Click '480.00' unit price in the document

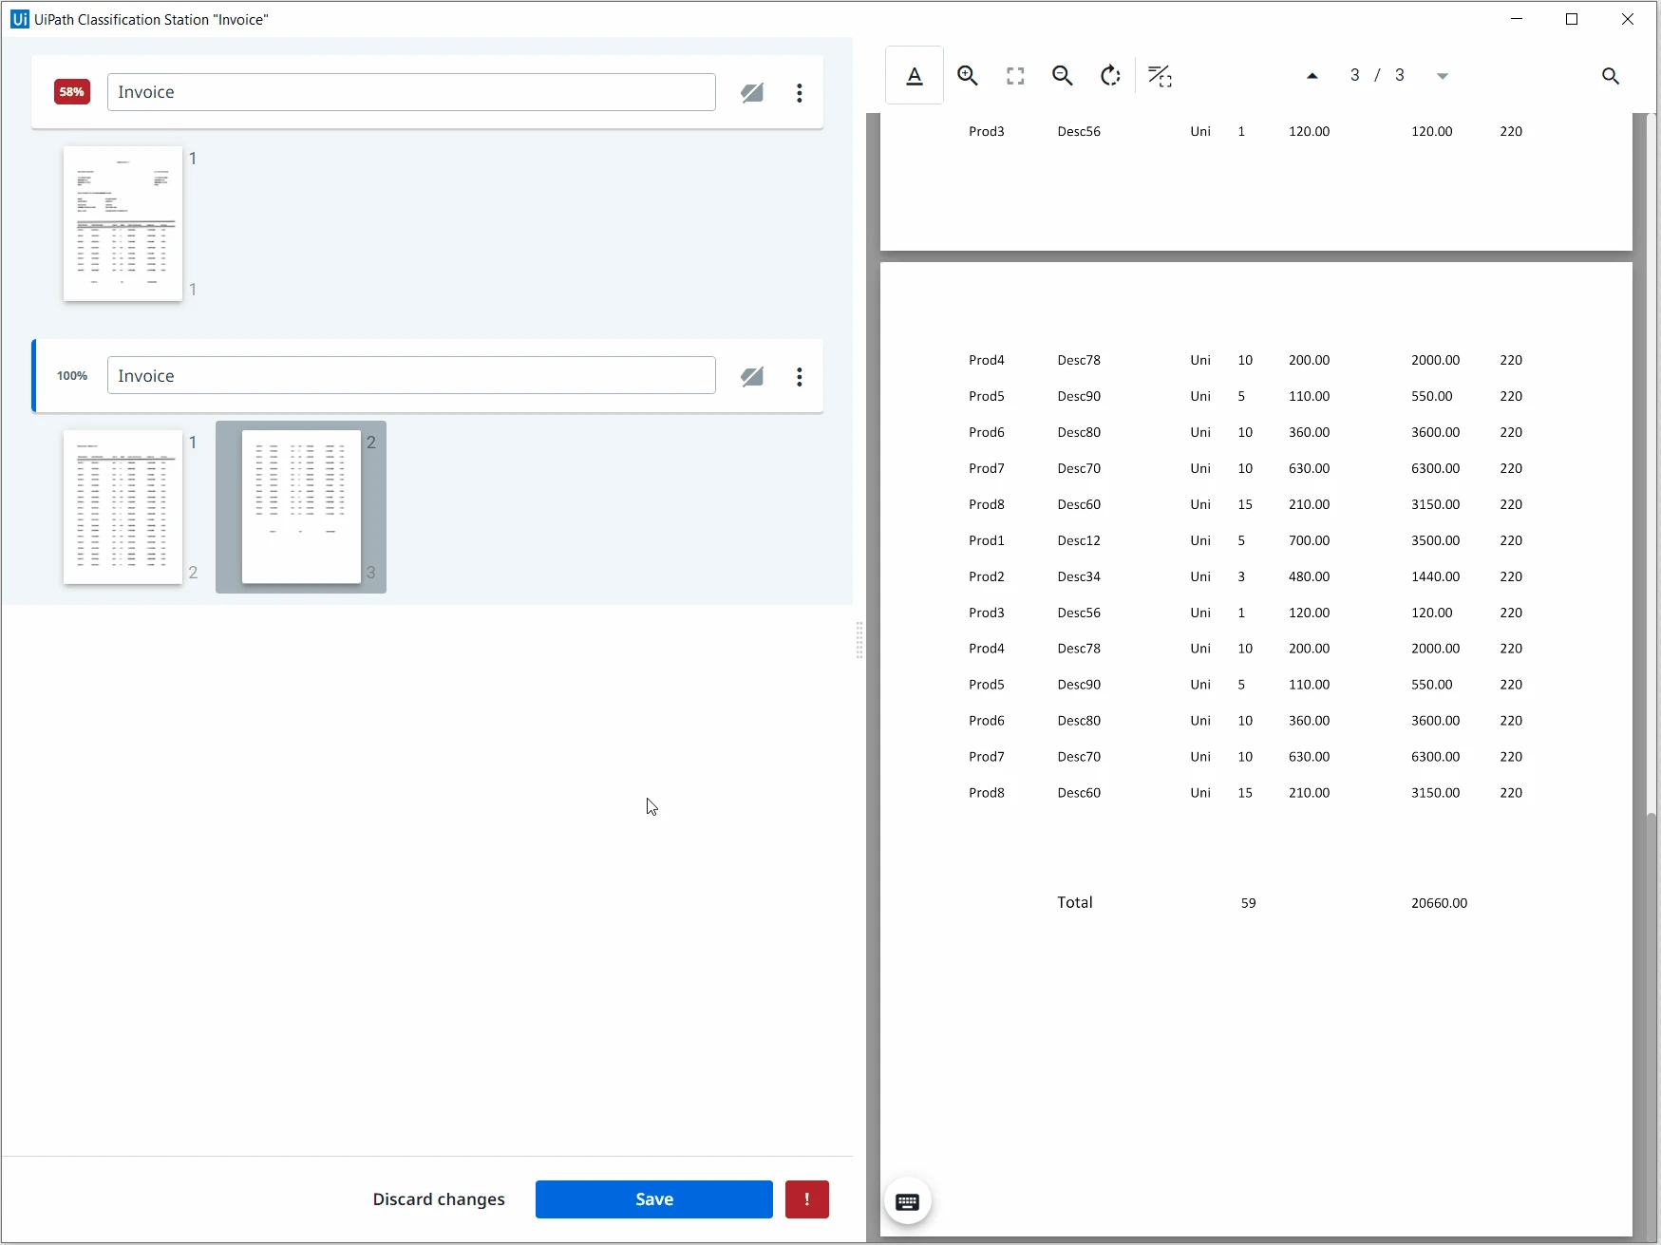point(1309,576)
